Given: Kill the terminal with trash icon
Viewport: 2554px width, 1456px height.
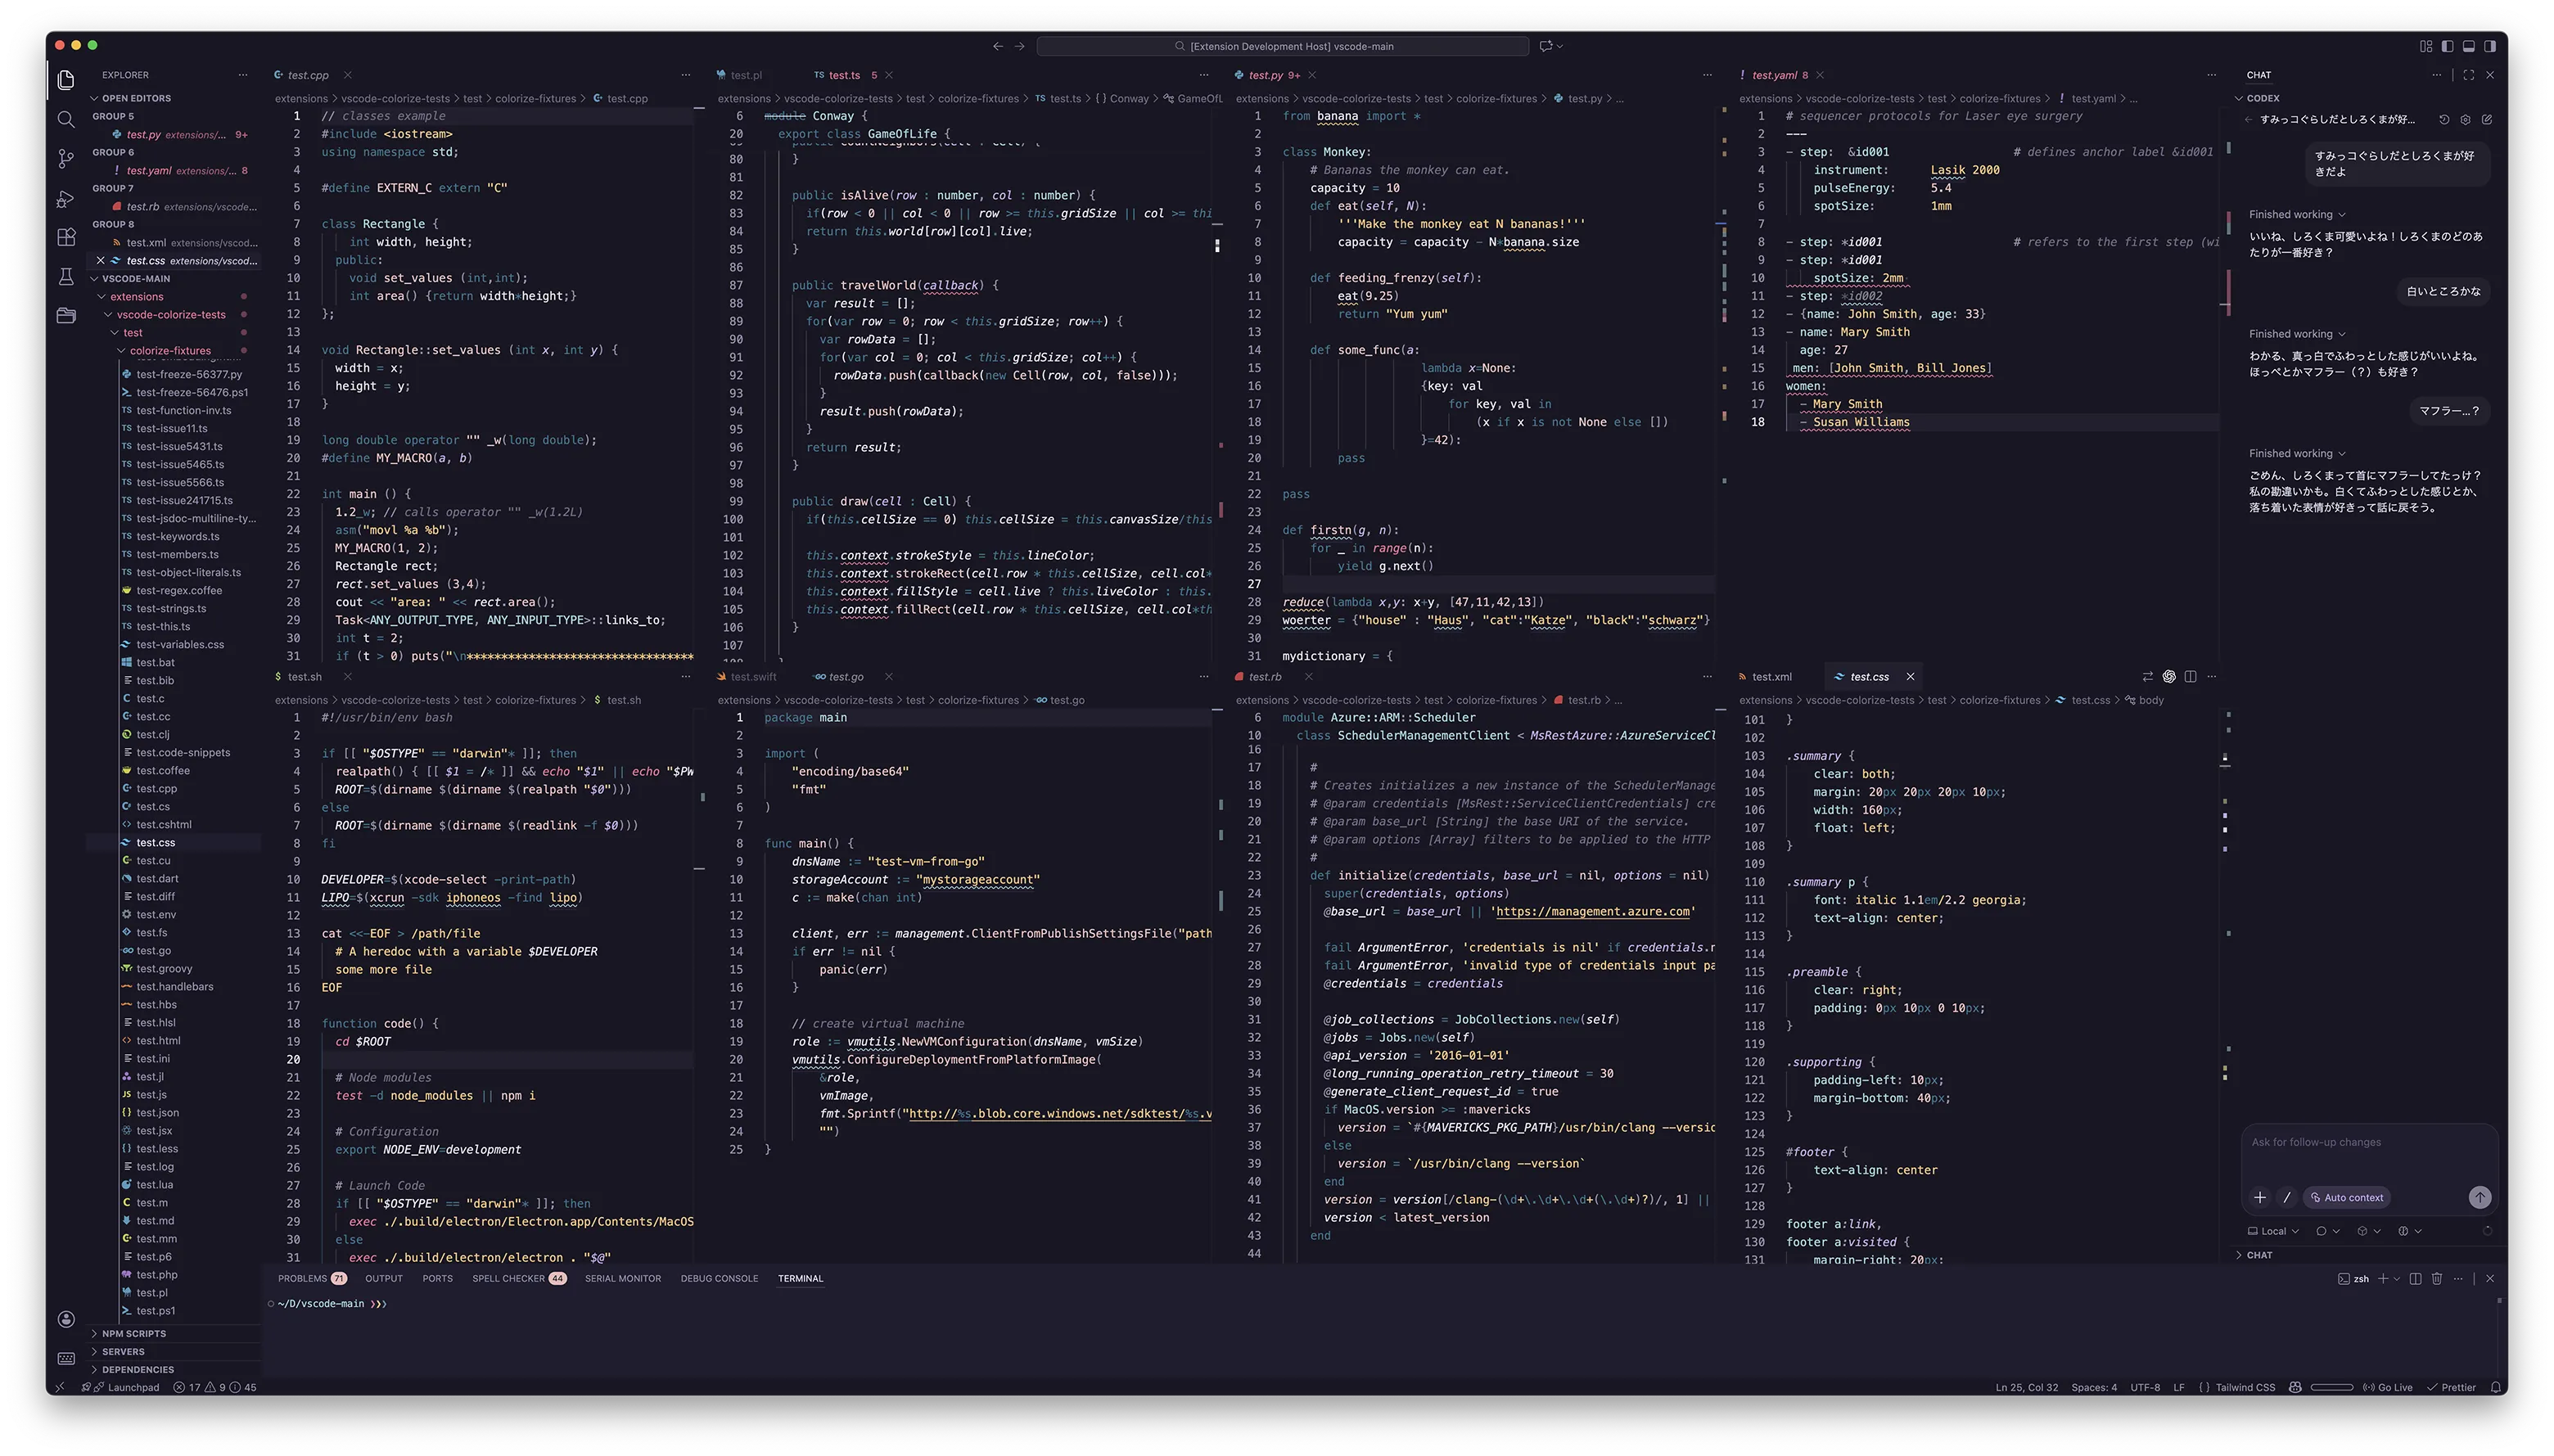Looking at the screenshot, I should [x=2437, y=1279].
